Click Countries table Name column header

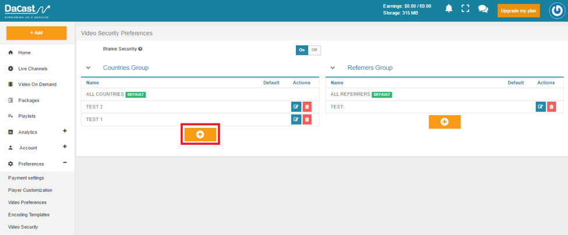(93, 83)
